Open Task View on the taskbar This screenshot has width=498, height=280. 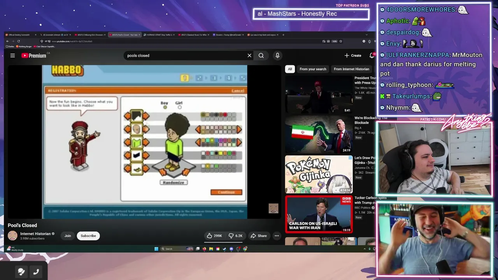point(198,249)
